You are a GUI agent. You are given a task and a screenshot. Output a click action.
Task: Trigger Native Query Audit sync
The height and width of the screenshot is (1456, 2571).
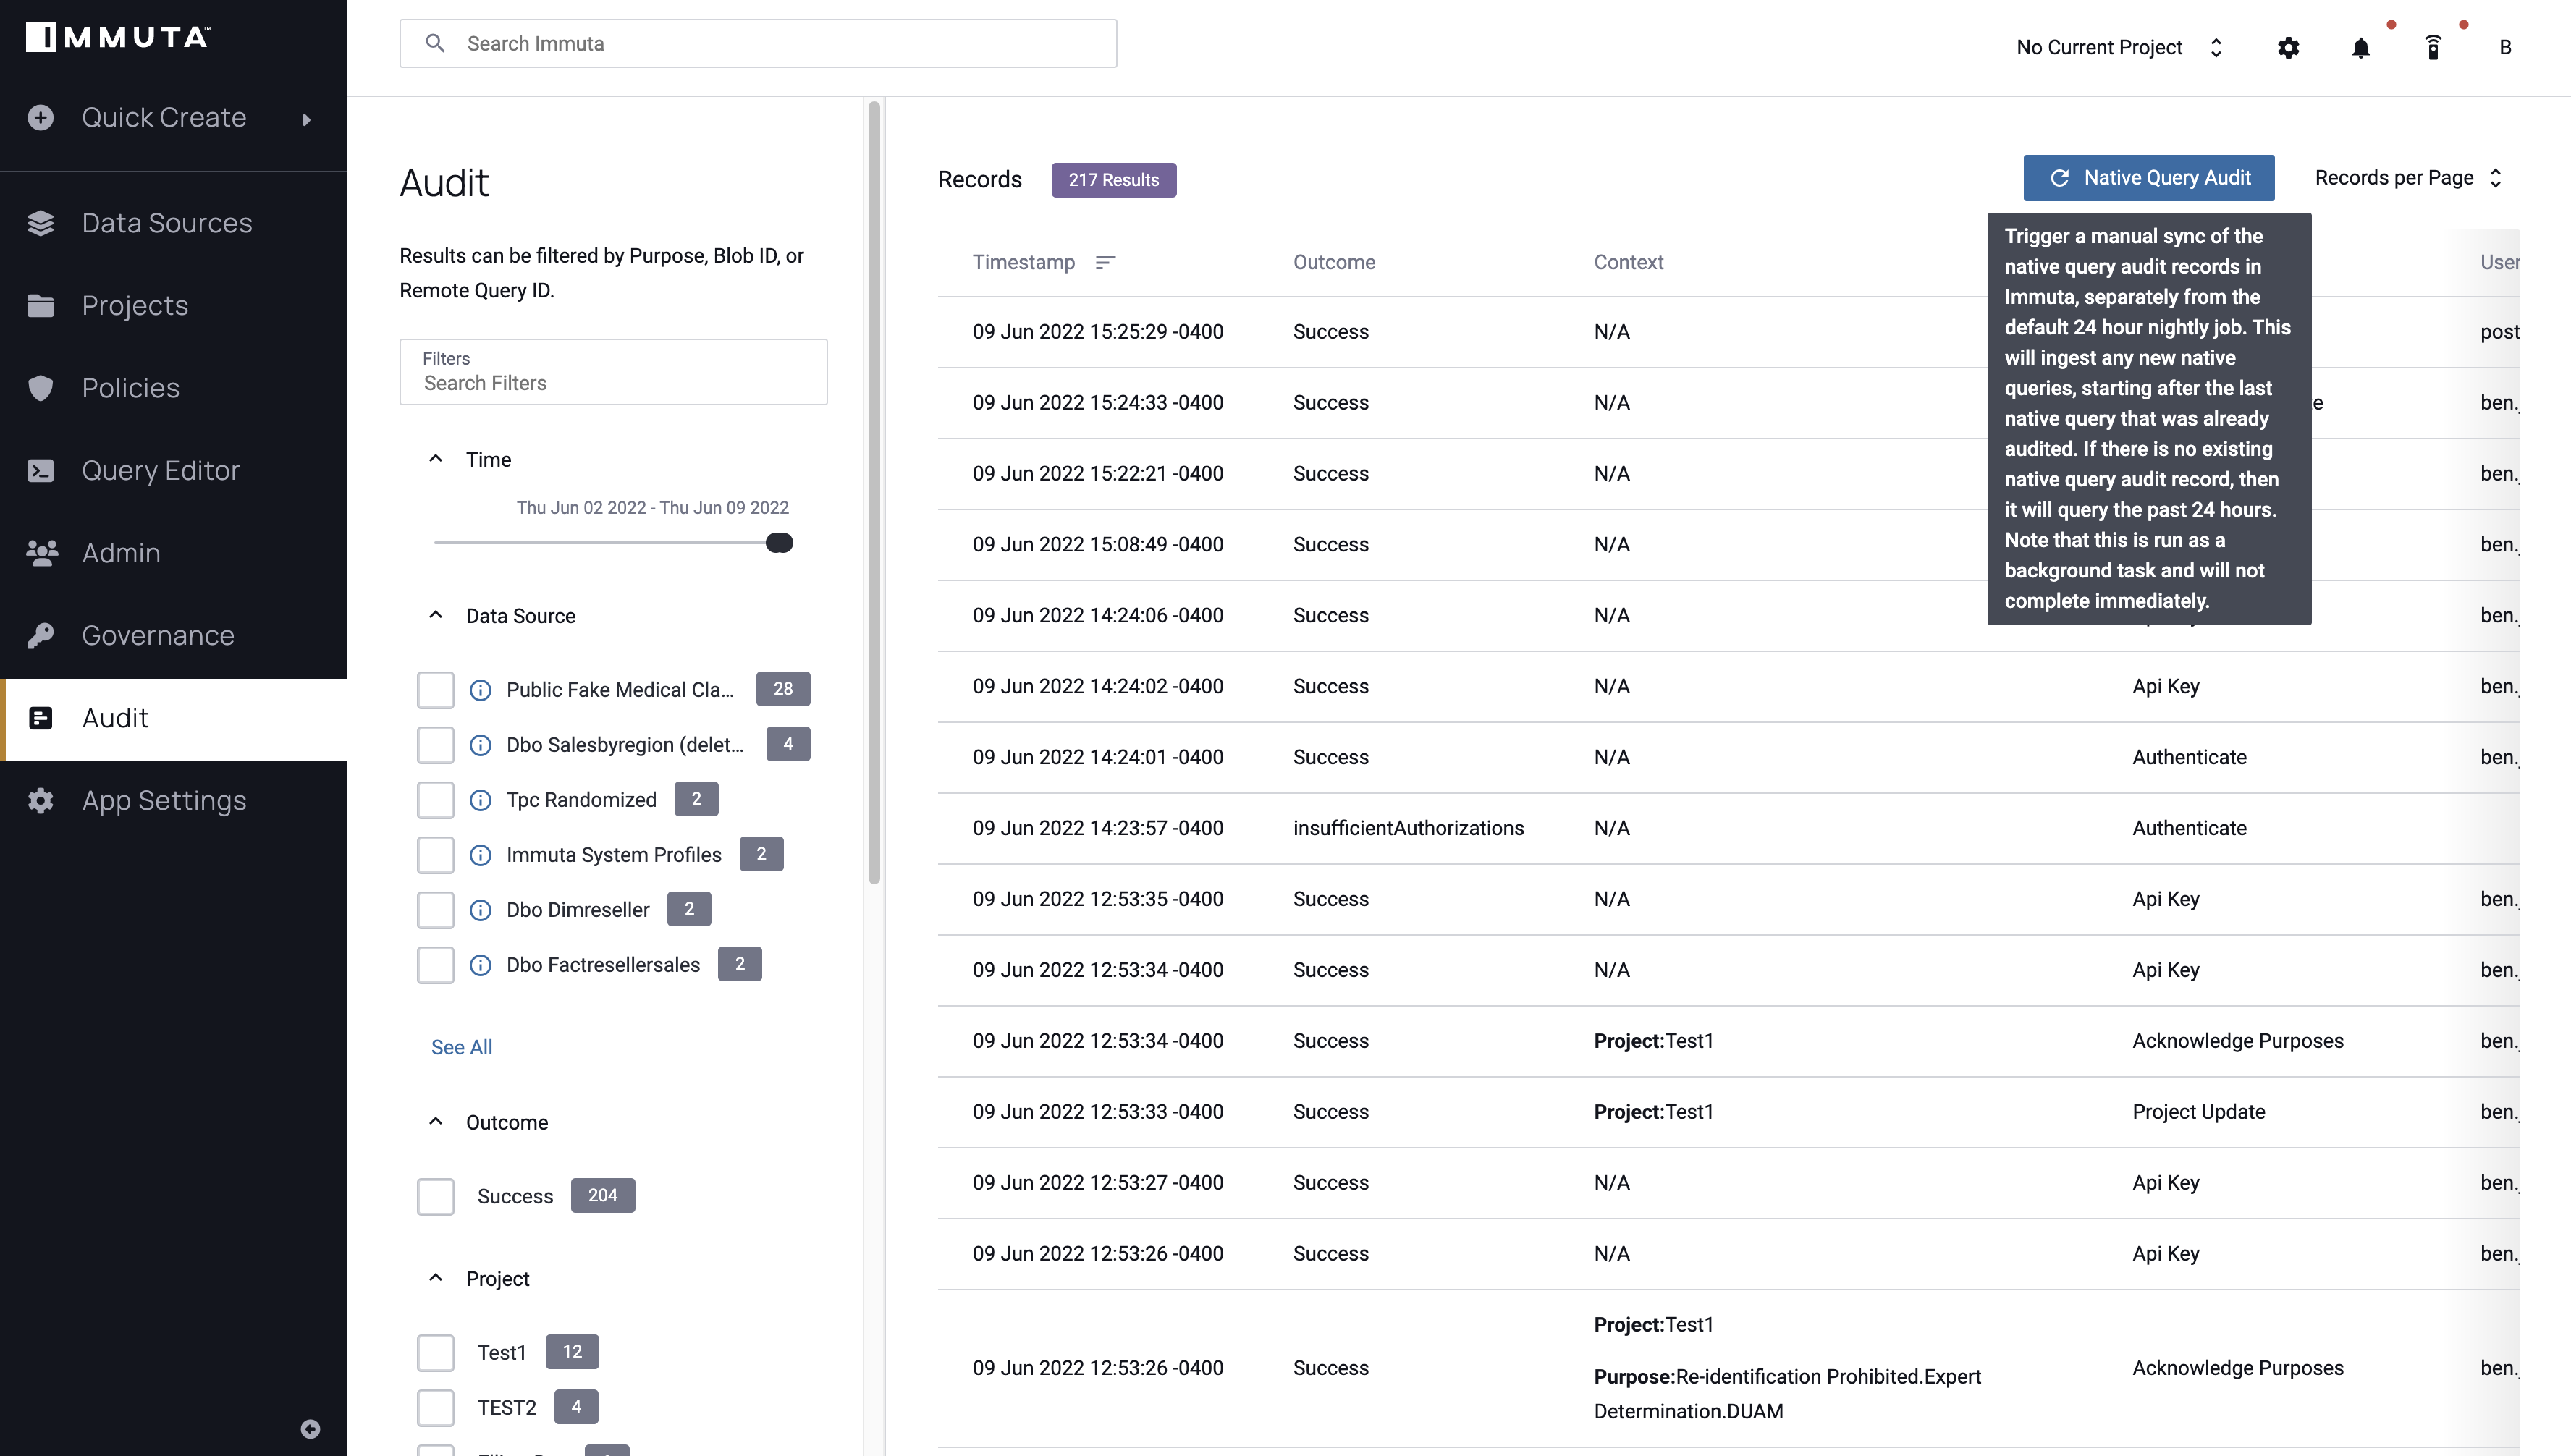2149,178
